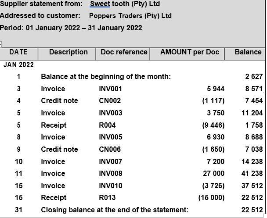Click the amount 5 944 for INV001
The image size is (267, 218).
(x=216, y=89)
